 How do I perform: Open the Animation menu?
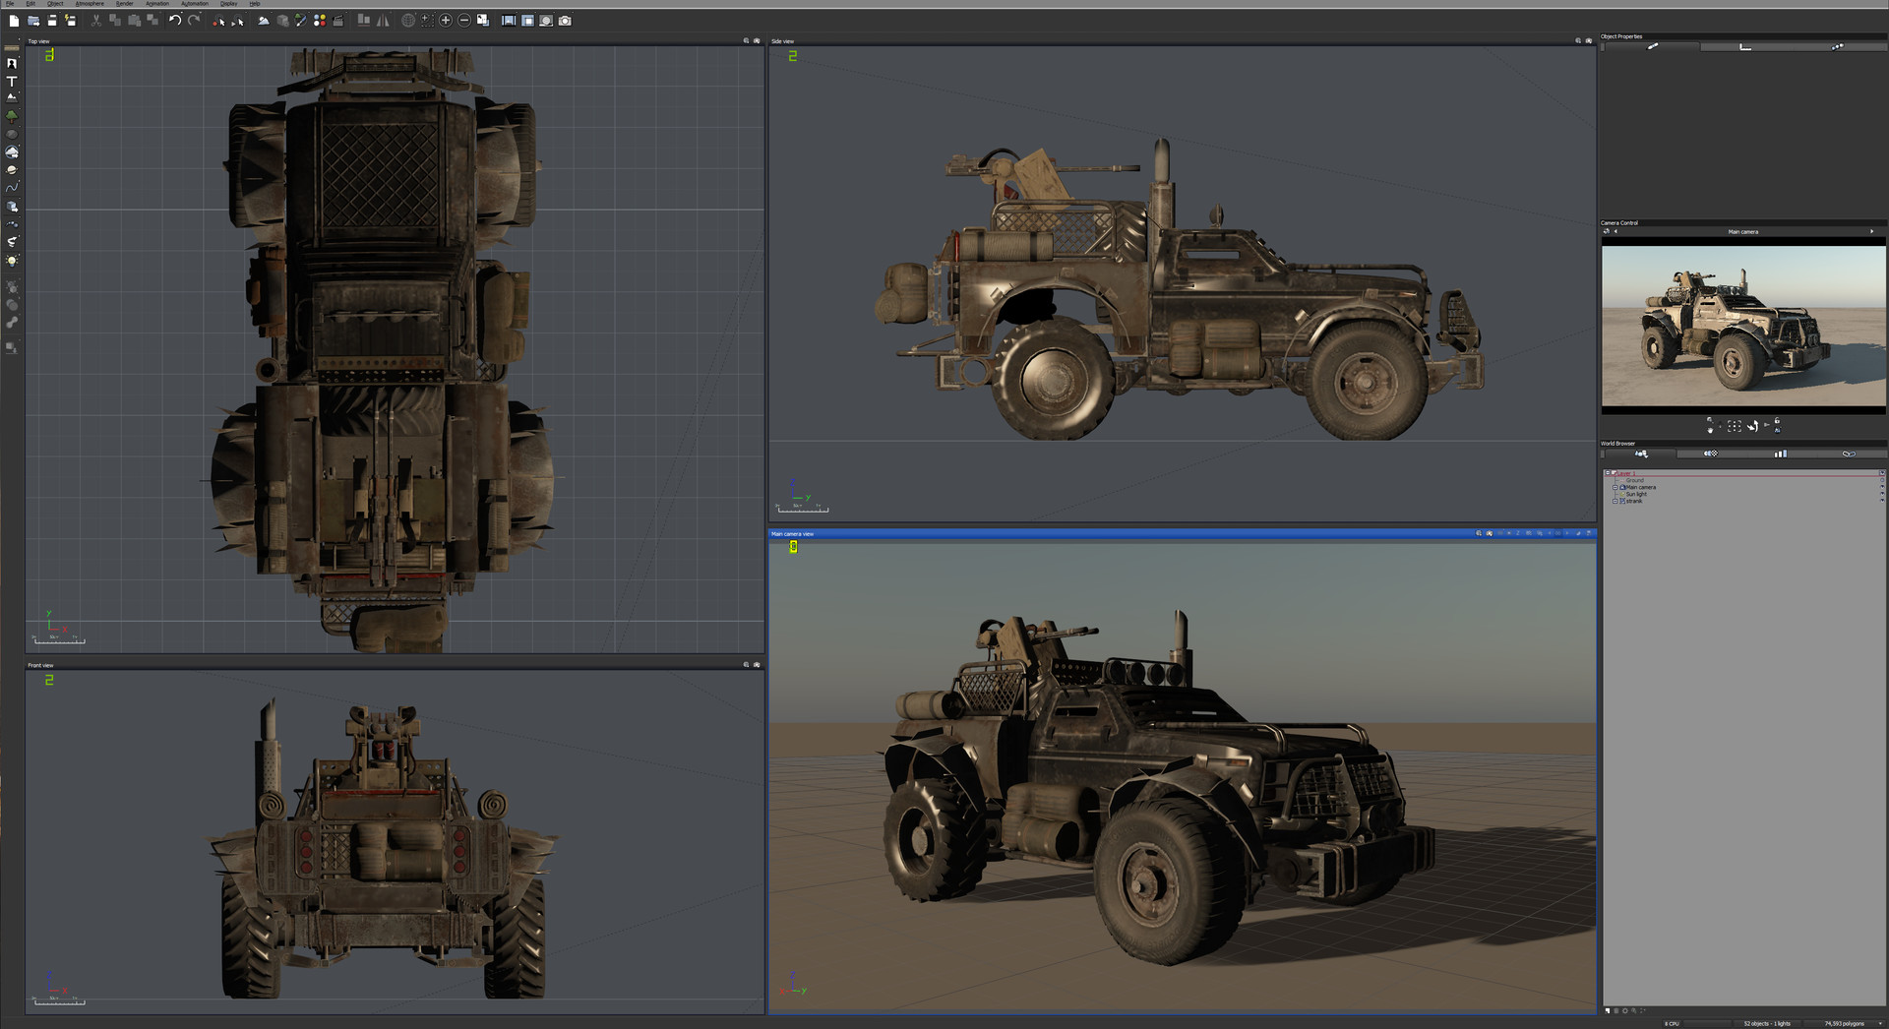pos(157,4)
